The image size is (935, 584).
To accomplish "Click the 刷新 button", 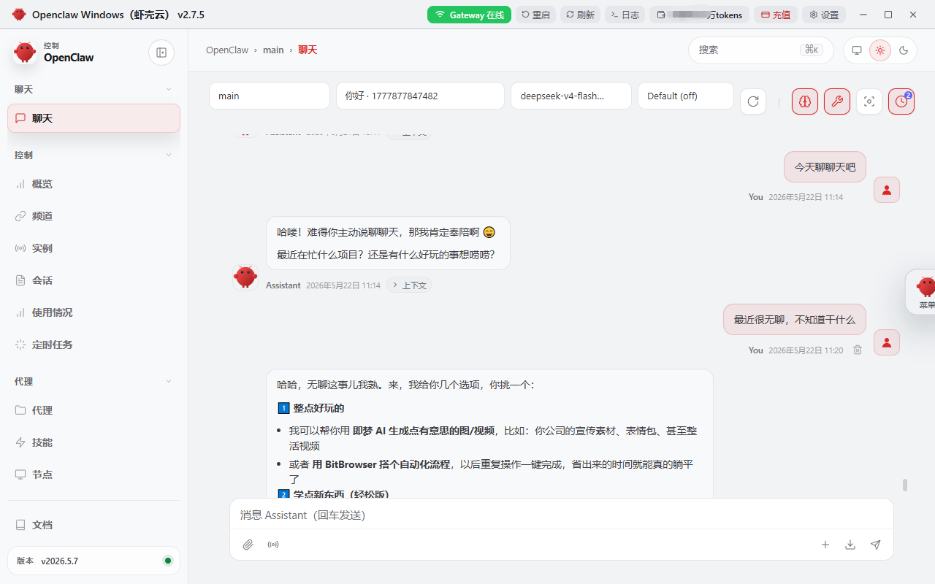I will (x=581, y=15).
